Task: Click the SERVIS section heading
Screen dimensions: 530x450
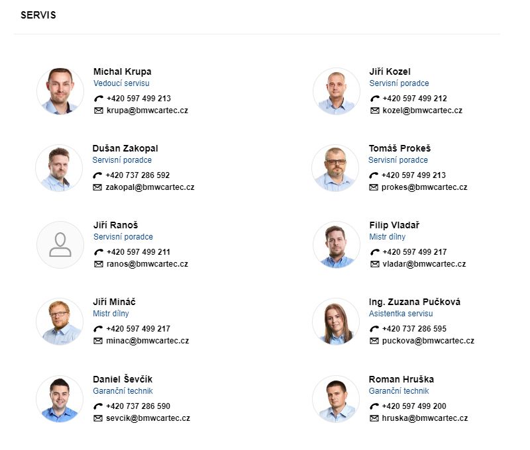Action: pyautogui.click(x=38, y=15)
